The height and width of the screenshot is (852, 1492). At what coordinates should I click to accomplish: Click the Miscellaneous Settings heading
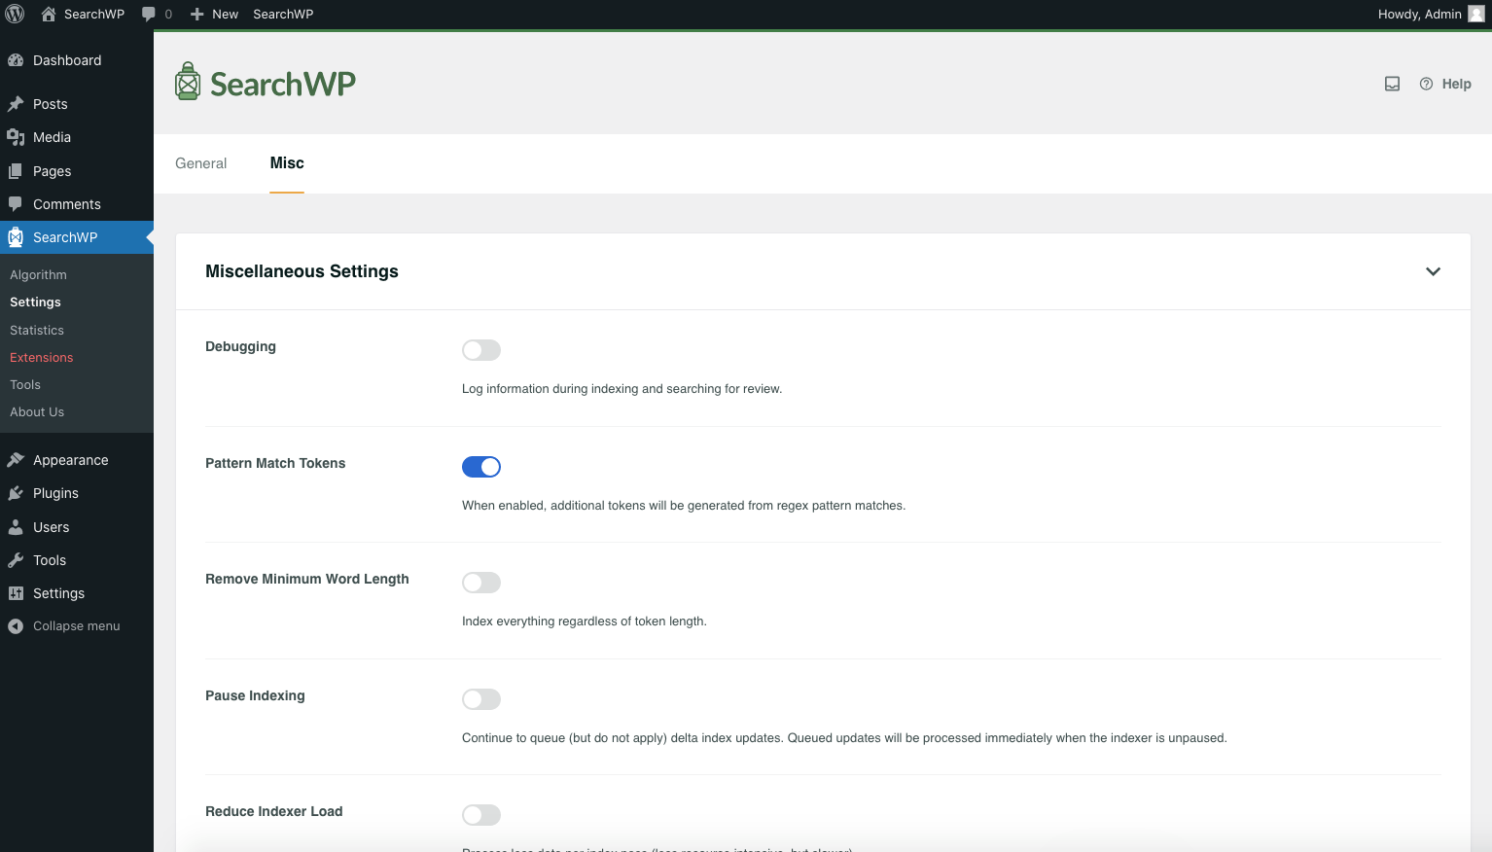[302, 271]
